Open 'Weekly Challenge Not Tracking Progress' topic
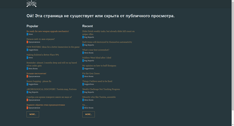Screen dimensions: 234x126 tap(101, 89)
